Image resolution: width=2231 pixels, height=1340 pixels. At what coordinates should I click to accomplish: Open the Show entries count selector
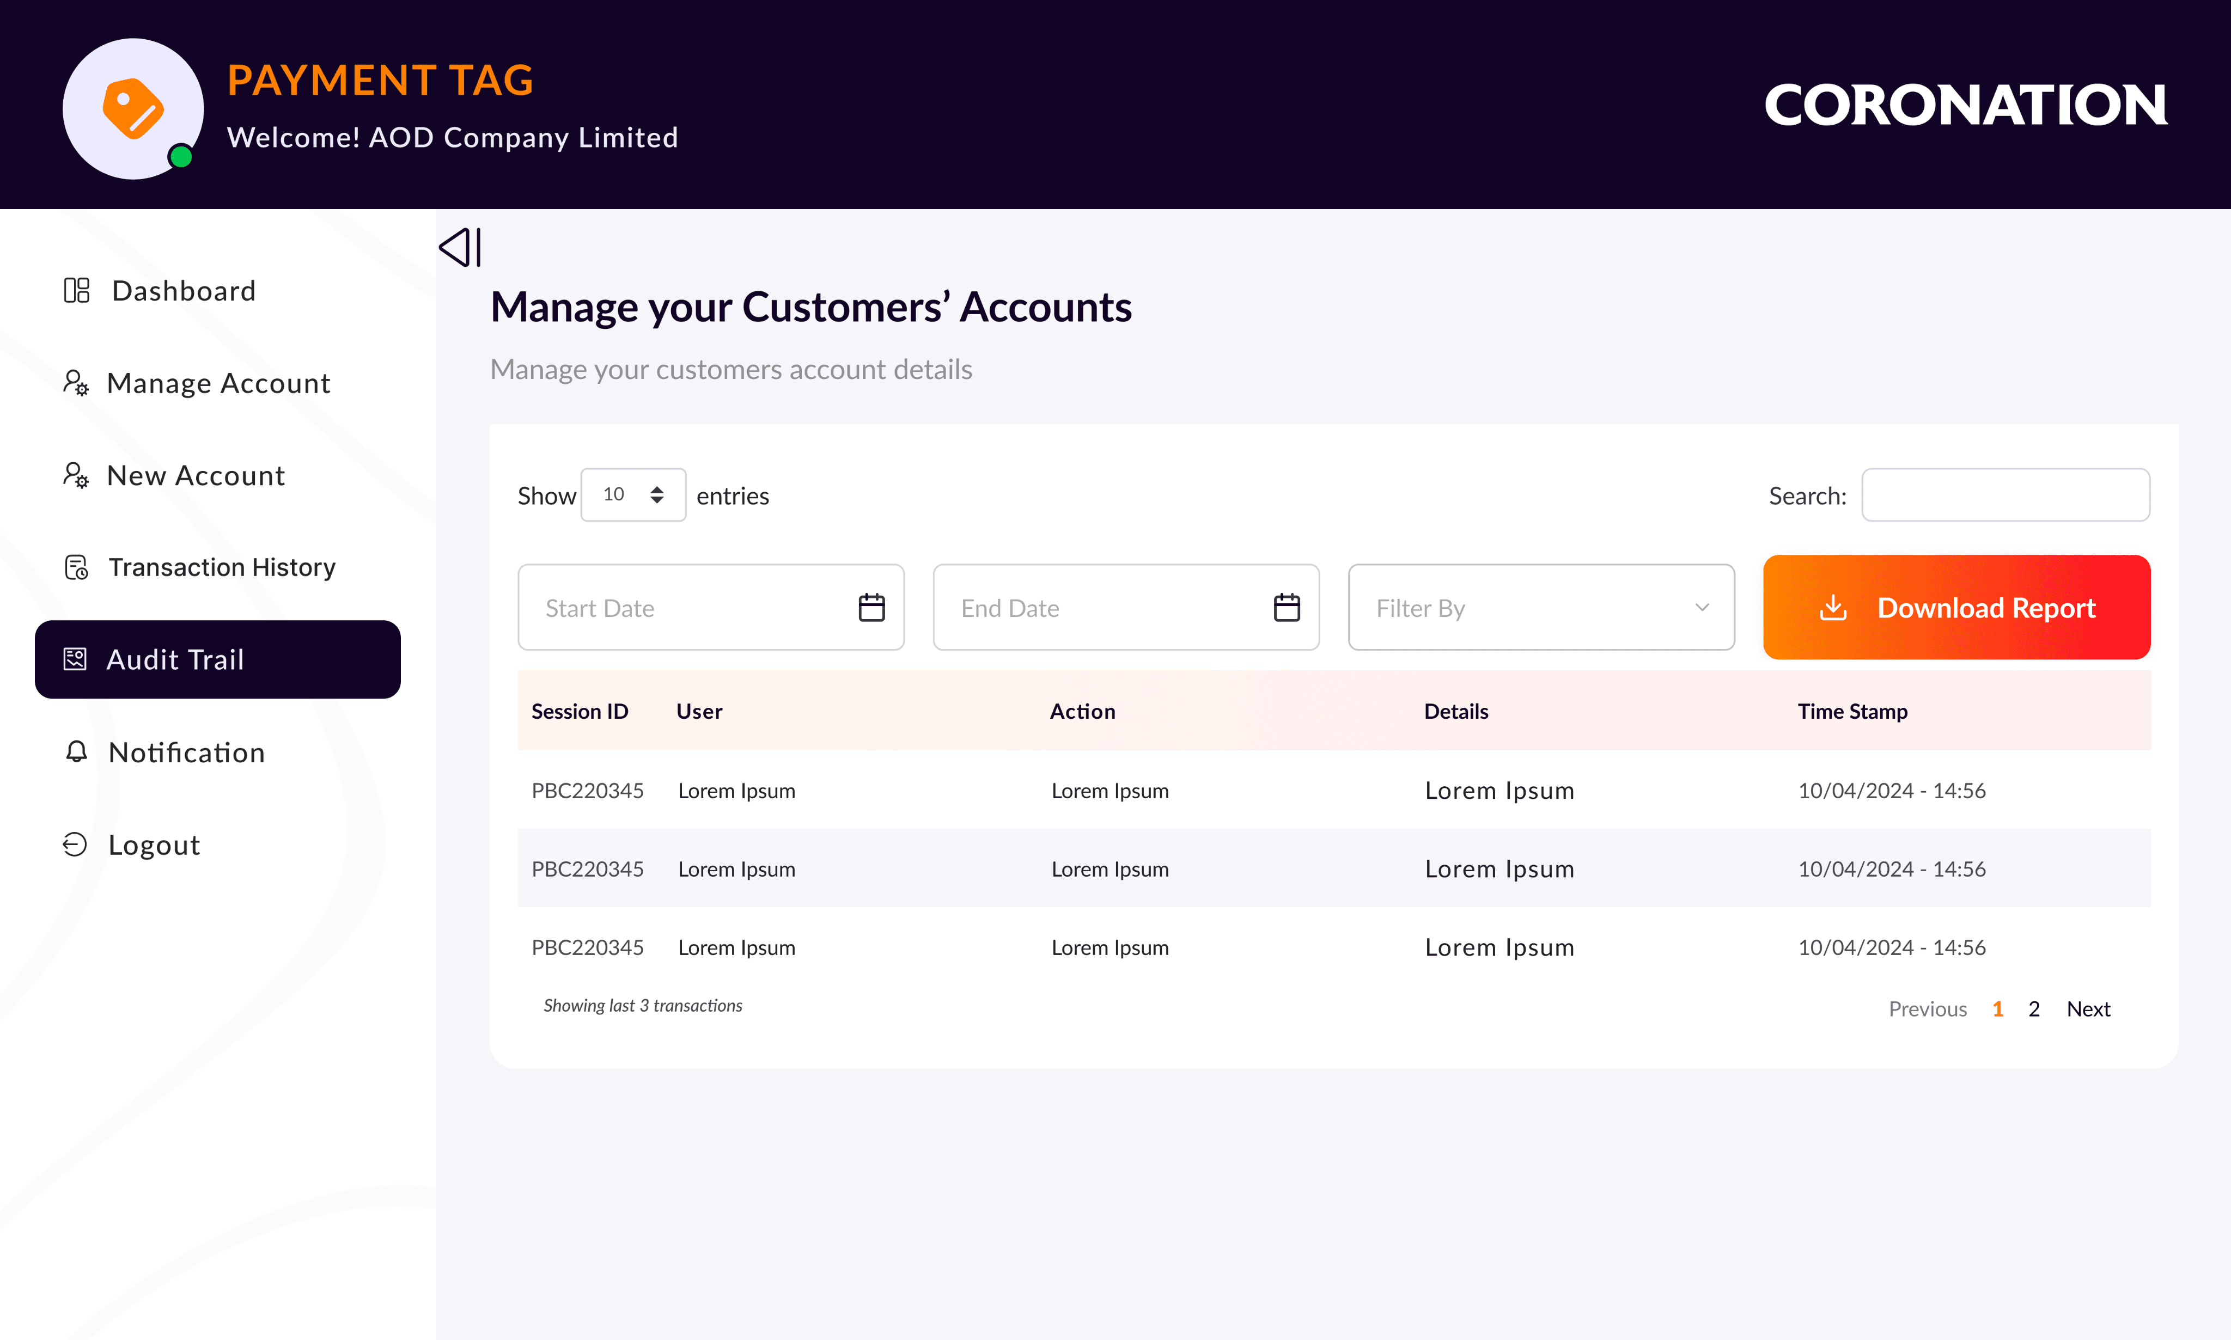632,495
